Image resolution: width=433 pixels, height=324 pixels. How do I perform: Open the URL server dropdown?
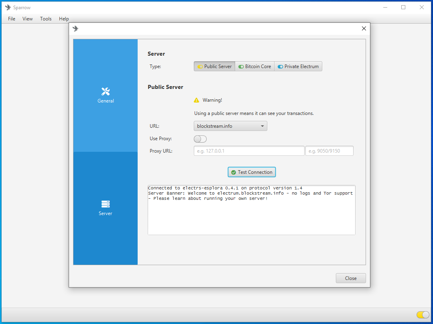(x=230, y=126)
